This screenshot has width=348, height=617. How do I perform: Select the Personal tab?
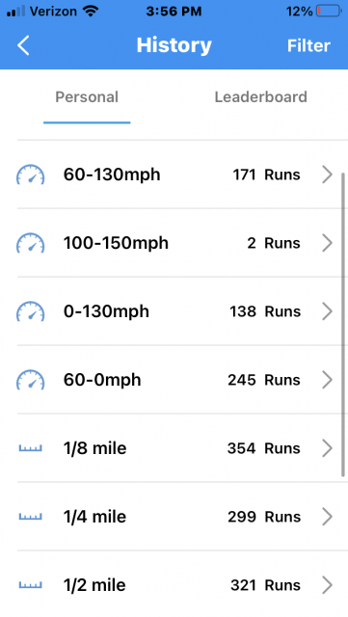tap(87, 97)
